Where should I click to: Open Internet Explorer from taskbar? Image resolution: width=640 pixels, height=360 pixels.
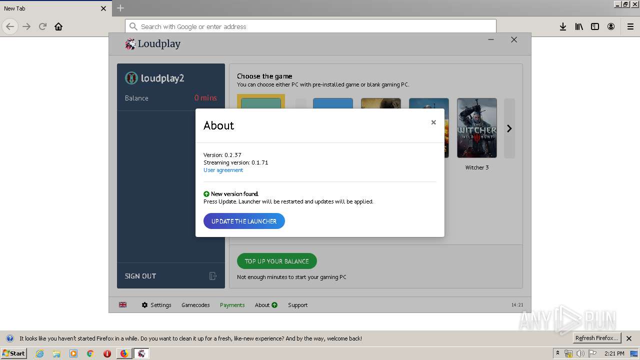[39, 353]
